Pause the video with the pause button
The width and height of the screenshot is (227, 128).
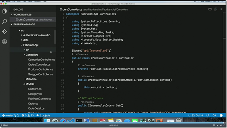click(x=1, y=125)
